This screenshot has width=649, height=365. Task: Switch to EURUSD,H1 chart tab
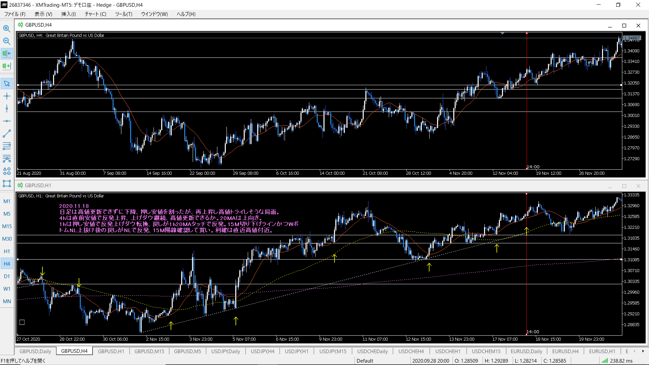(602, 351)
